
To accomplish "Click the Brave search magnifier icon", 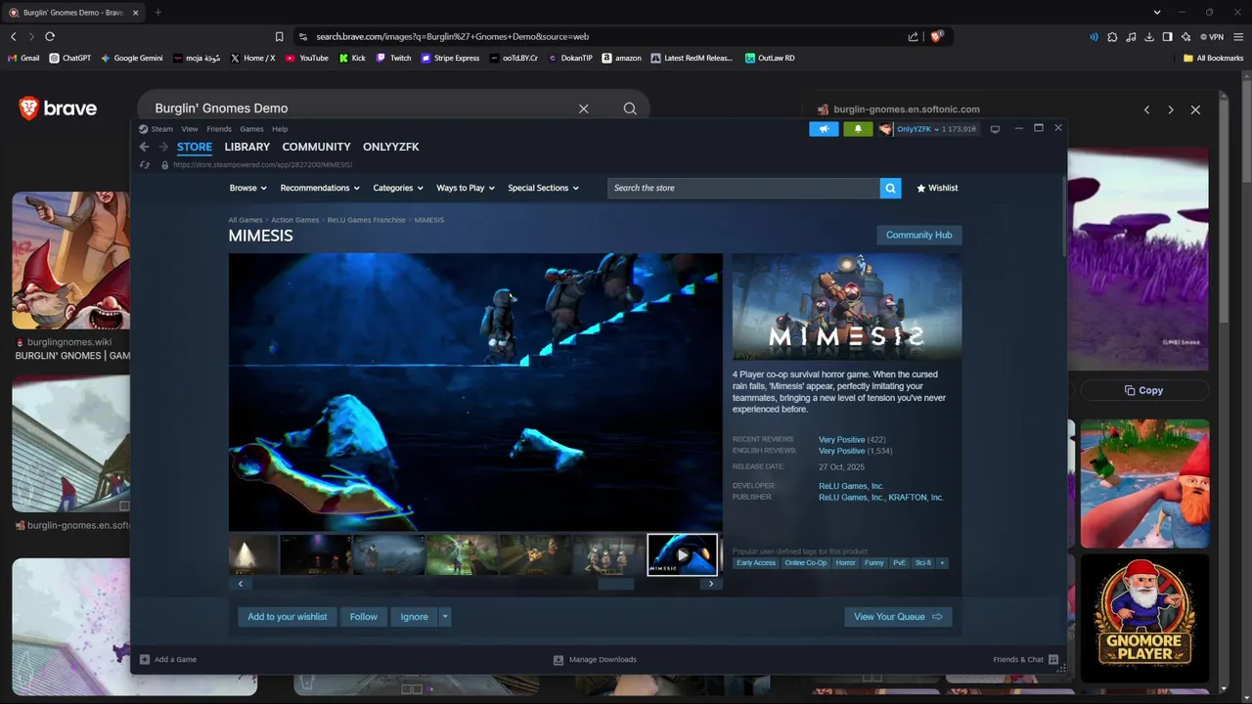I will pyautogui.click(x=630, y=109).
